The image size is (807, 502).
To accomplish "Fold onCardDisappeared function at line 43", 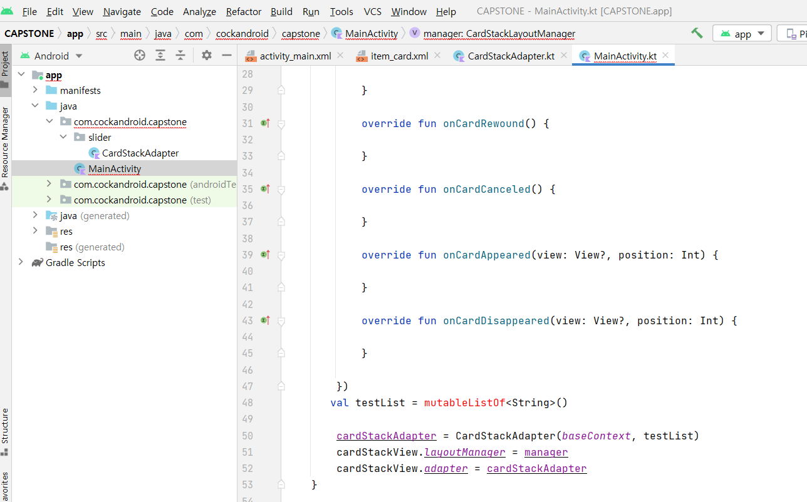I will click(x=281, y=321).
